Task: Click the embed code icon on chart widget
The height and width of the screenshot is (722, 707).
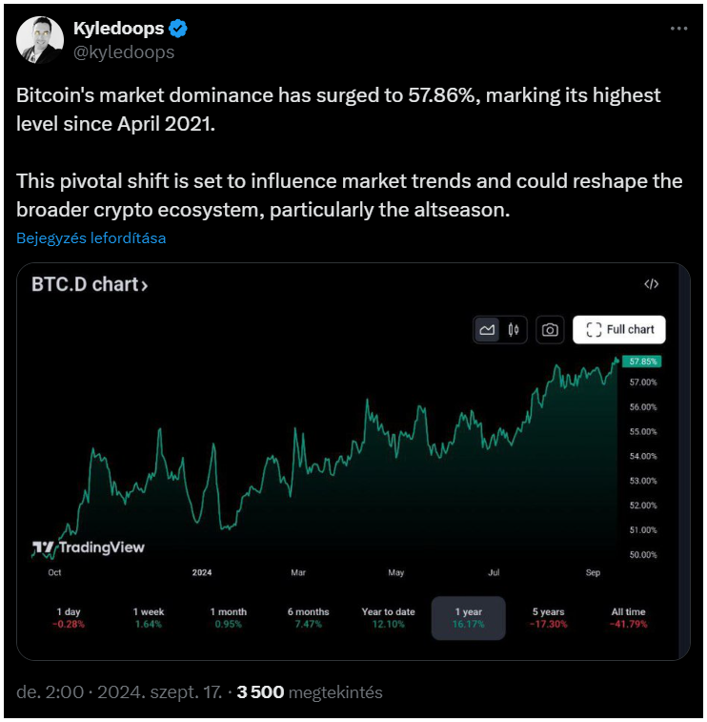Action: tap(651, 284)
